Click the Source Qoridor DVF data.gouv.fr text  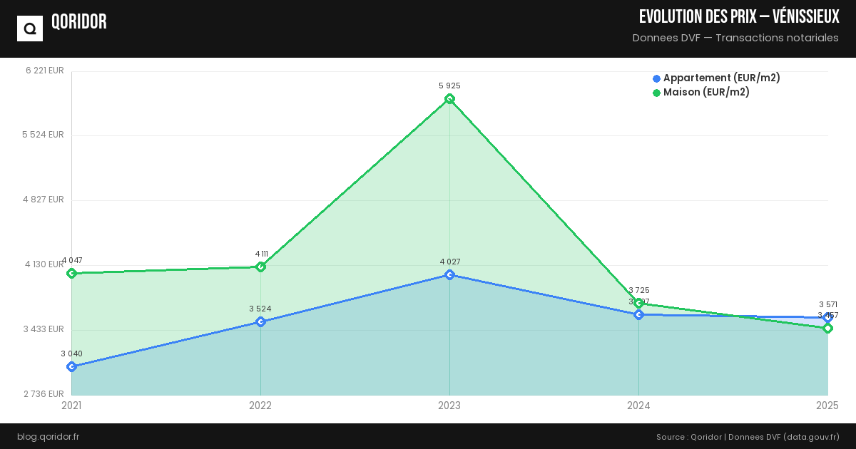pos(748,437)
